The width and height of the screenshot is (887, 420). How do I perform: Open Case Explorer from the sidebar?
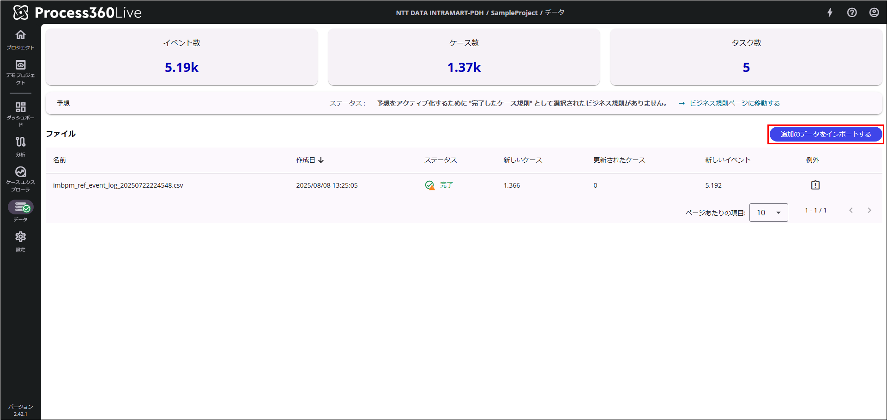(20, 172)
